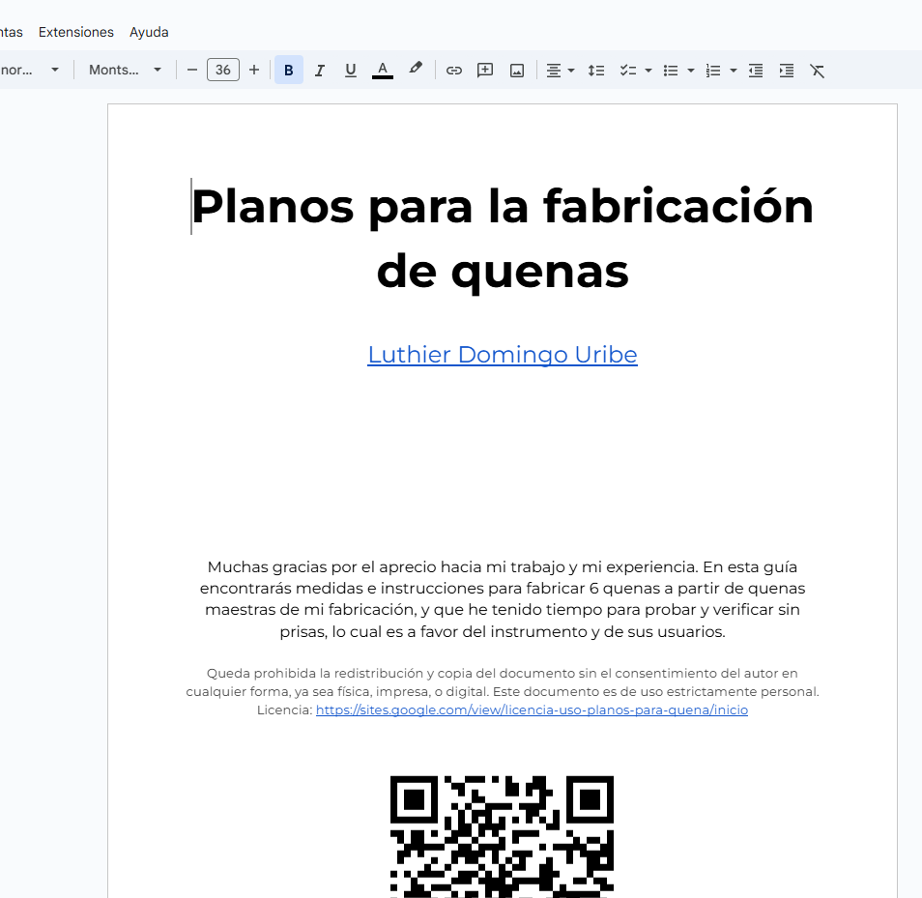Open line and paragraph spacing

click(x=596, y=71)
